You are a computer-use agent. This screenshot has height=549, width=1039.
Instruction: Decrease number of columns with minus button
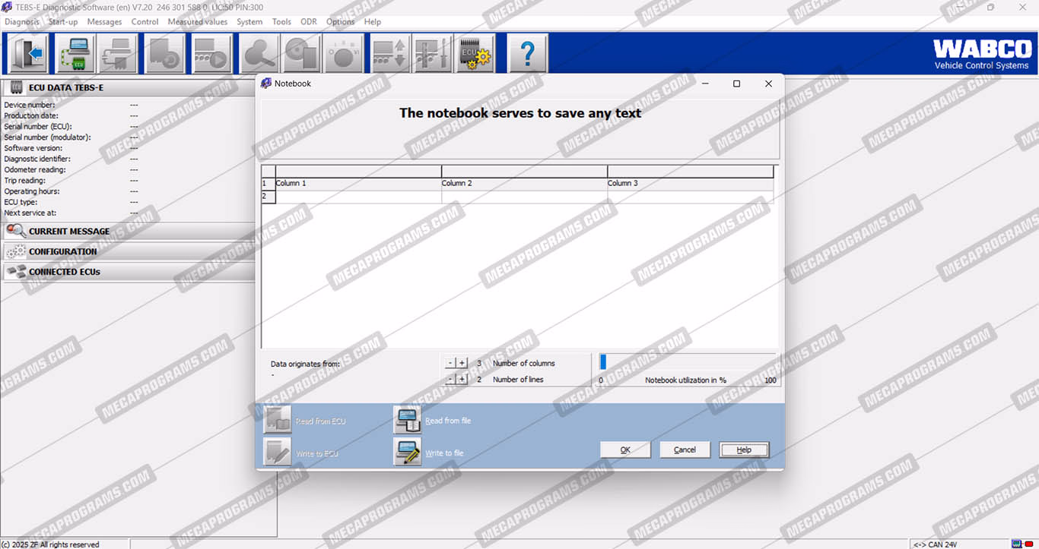pyautogui.click(x=450, y=363)
